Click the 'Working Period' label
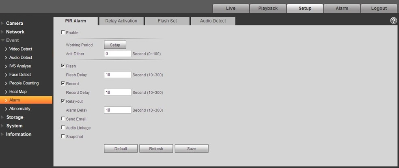This screenshot has height=168, width=399. (x=80, y=45)
